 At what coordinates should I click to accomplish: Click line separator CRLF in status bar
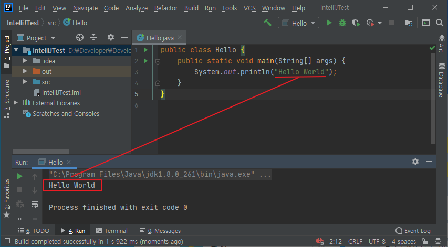click(x=355, y=242)
